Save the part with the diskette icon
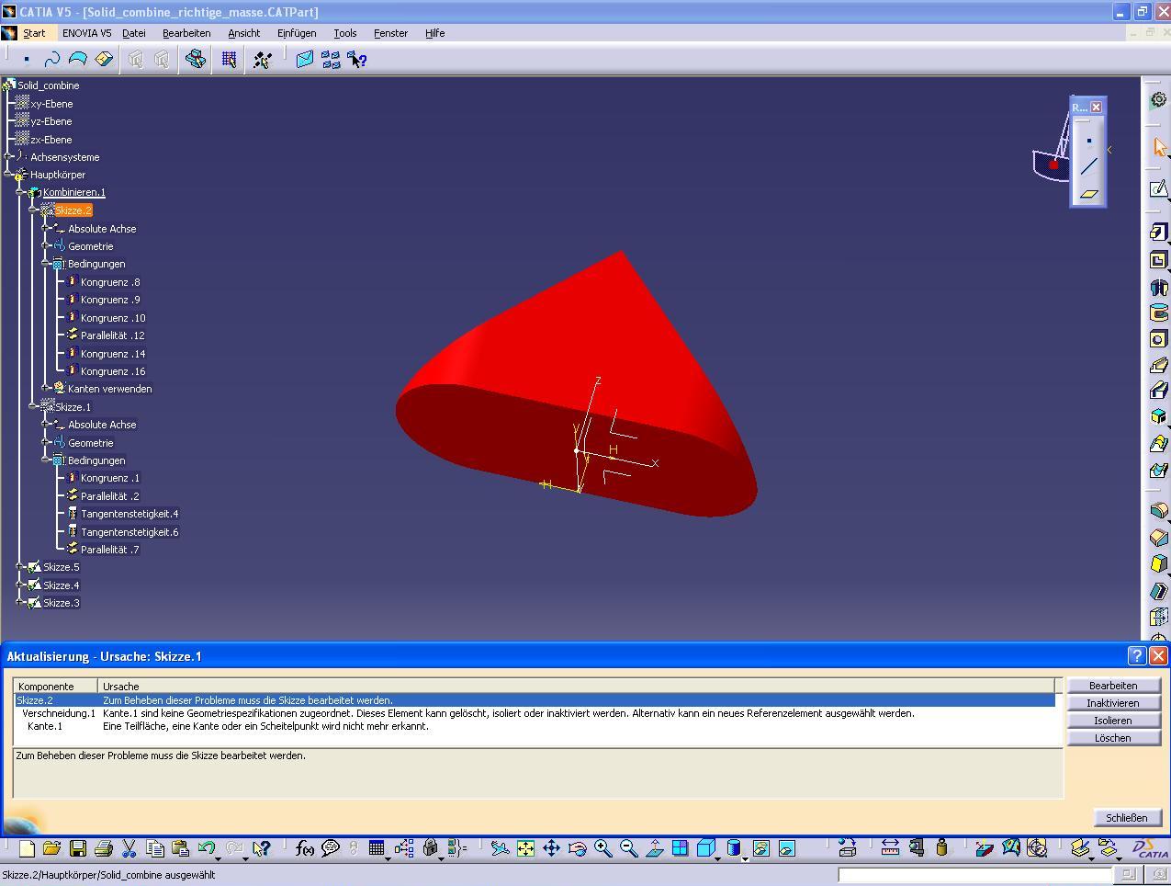Image resolution: width=1171 pixels, height=886 pixels. pyautogui.click(x=77, y=848)
